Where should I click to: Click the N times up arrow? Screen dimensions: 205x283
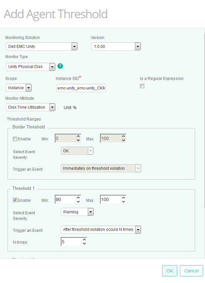pos(84,240)
